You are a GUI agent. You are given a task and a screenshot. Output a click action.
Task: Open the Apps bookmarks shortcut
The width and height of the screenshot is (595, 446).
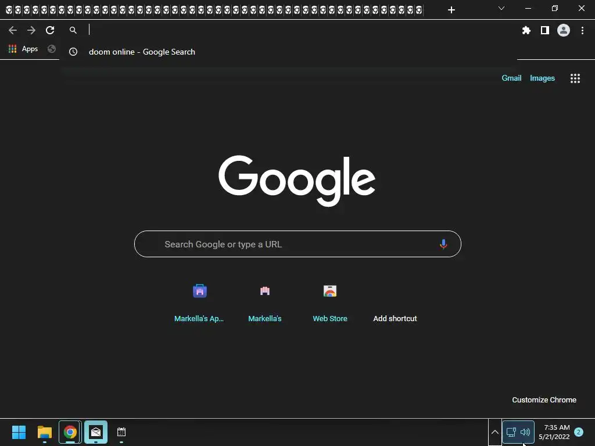coord(23,49)
